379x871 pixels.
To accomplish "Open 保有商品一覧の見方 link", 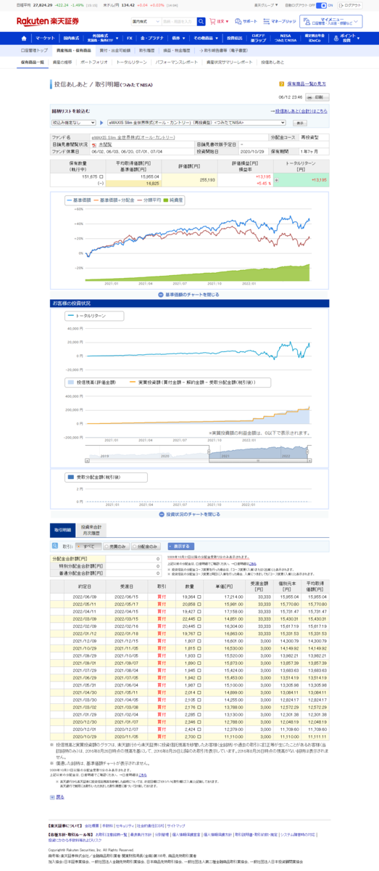I will tap(306, 83).
